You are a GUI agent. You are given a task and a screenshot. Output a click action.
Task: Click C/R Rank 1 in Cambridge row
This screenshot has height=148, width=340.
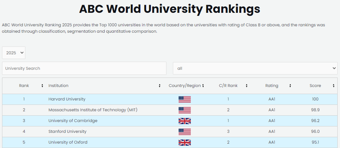(228, 121)
